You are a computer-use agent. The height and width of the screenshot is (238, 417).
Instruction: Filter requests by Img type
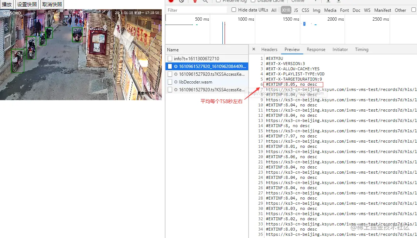coord(317,10)
